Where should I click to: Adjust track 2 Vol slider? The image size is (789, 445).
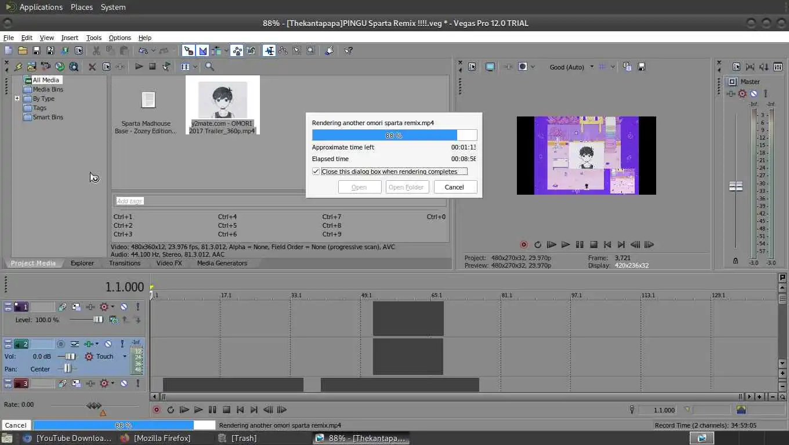pyautogui.click(x=70, y=356)
